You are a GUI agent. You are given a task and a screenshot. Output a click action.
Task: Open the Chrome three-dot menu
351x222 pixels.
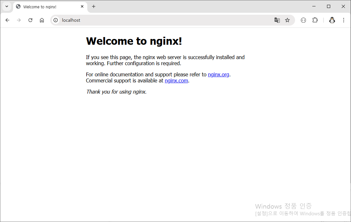344,20
